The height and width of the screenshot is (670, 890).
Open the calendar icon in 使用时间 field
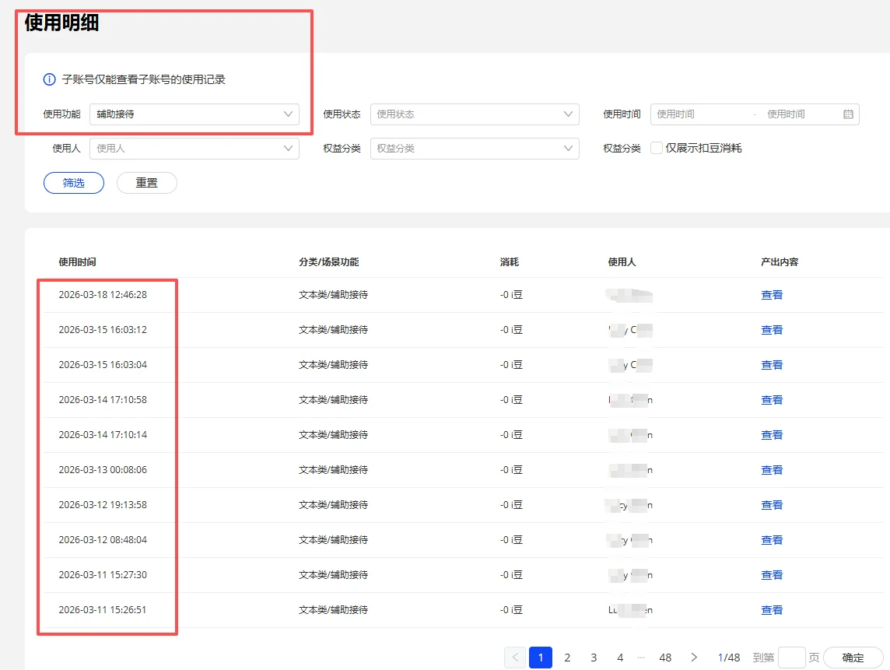pos(848,114)
